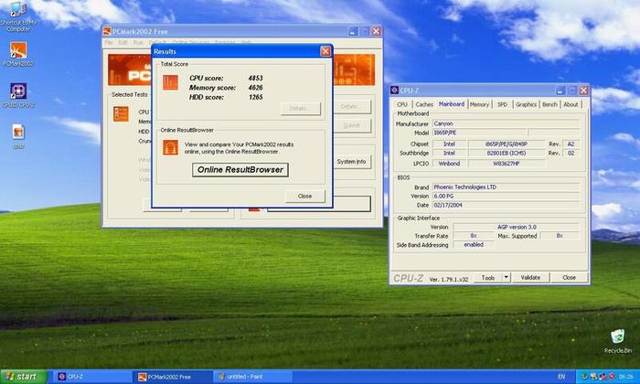Screen dimensions: 640x384
Task: Click the Chipset revision value A2
Action: 571,144
